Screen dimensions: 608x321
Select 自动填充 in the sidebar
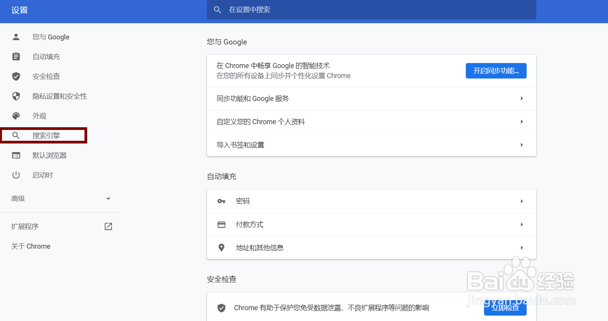46,56
